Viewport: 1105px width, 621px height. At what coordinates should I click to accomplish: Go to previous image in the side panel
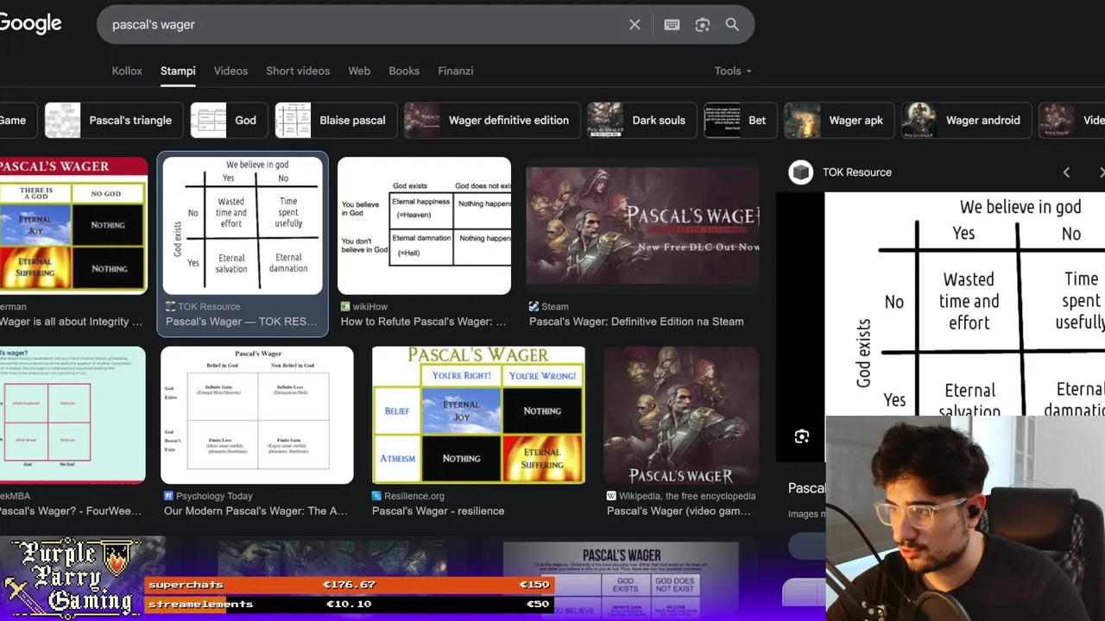(x=1066, y=172)
